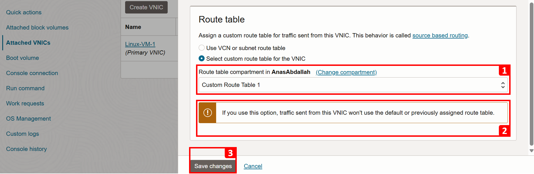Click the Create VNIC button
534x174 pixels.
pyautogui.click(x=146, y=7)
